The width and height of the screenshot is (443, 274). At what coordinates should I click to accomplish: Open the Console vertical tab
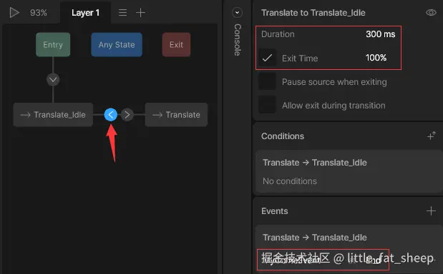[x=238, y=40]
